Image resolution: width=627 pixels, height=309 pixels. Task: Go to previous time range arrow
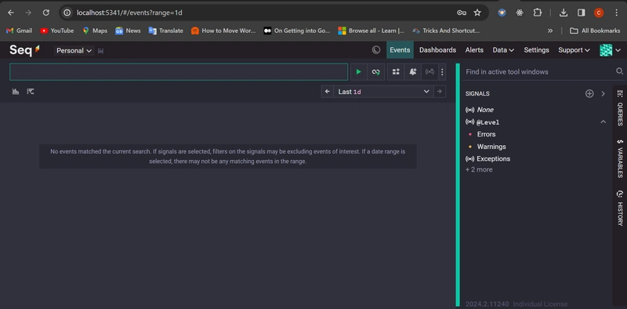327,92
